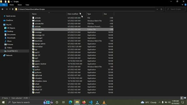Open VLC media player from taskbar
The image size is (187, 105).
[104, 102]
